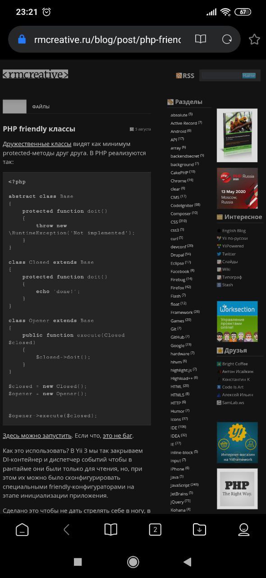The height and width of the screenshot is (578, 266).
Task: Open the Типограф link
Action: (x=232, y=277)
